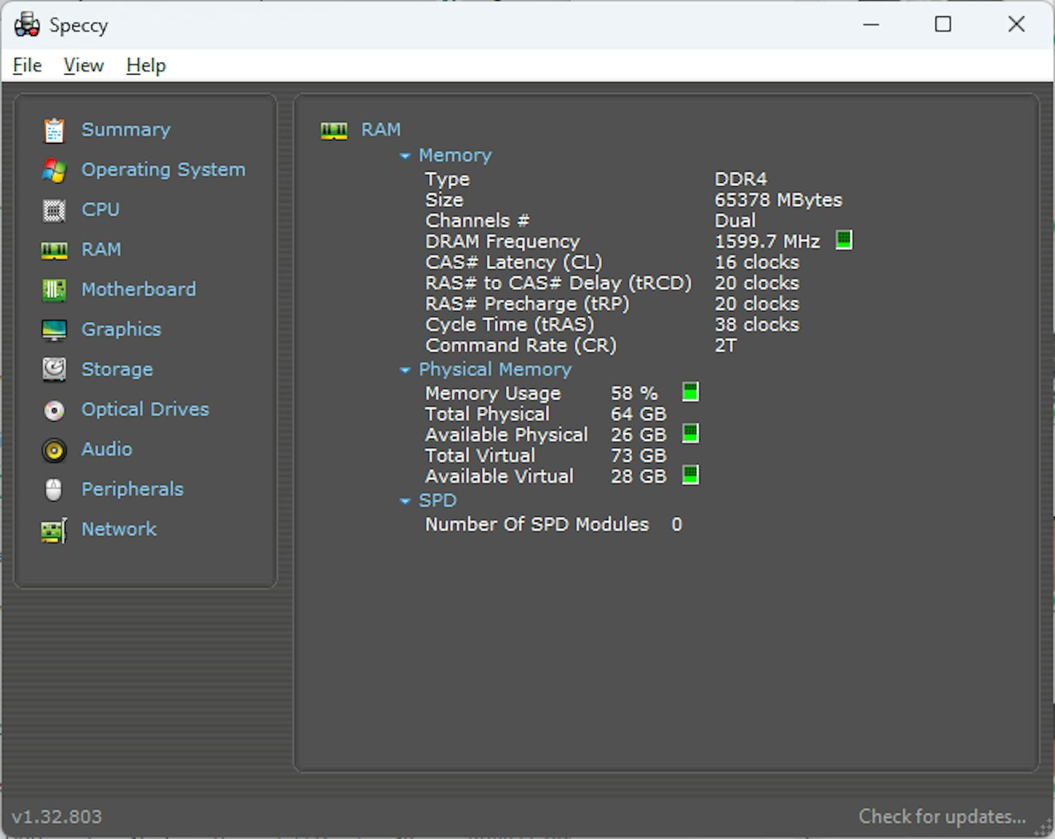Click the Audio speaker icon
The height and width of the screenshot is (839, 1055).
click(x=54, y=449)
